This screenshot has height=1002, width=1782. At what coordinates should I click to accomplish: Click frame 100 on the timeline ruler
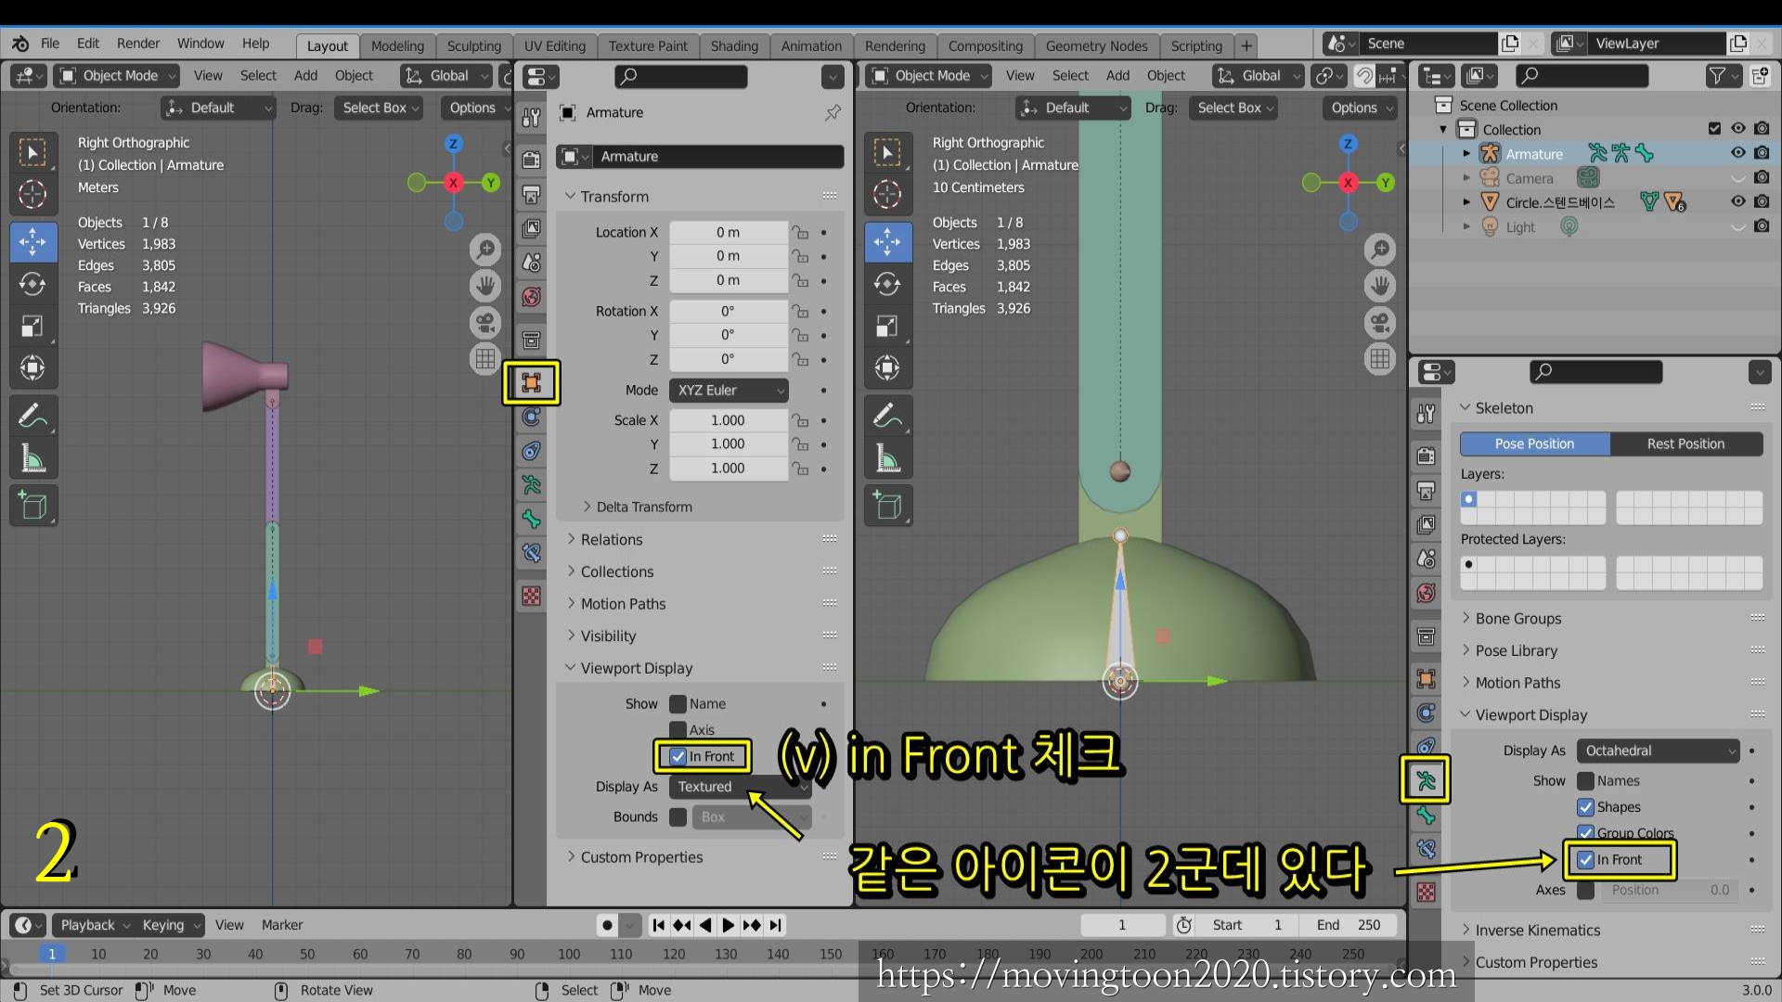(x=569, y=954)
